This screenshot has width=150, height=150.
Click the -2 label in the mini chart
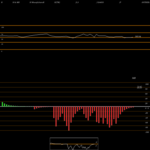tap(96, 142)
